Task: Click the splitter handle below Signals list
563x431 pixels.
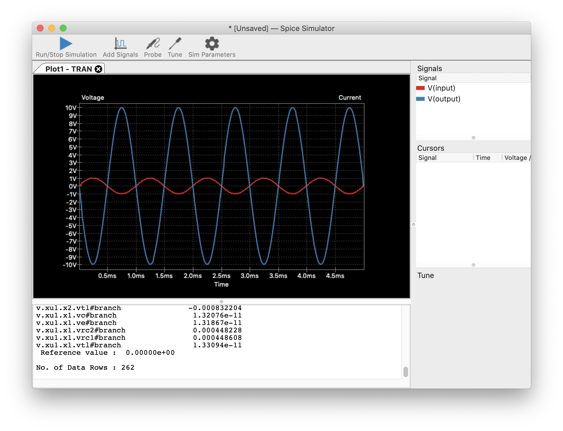Action: 473,138
